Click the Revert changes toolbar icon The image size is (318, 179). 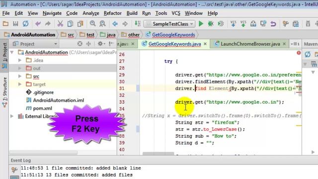[273, 24]
